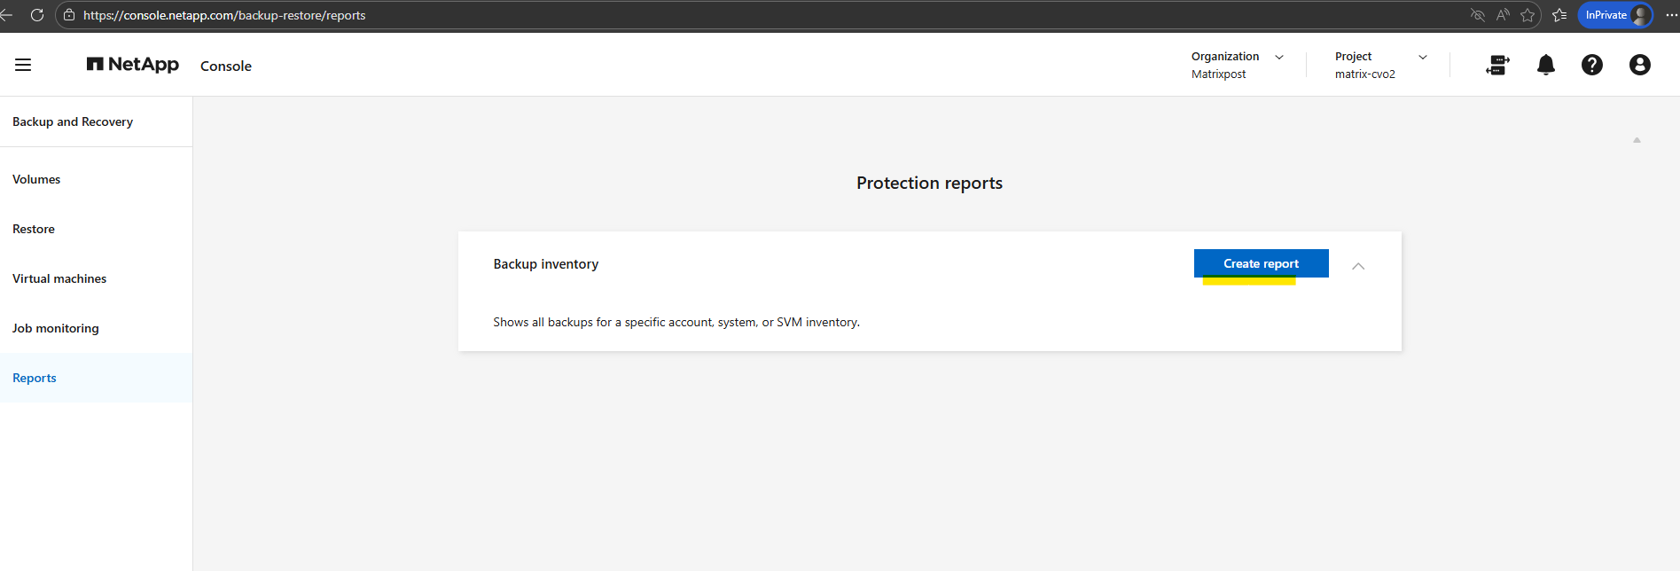Open the Restore sidebar item
Viewport: 1680px width, 571px height.
tap(34, 229)
